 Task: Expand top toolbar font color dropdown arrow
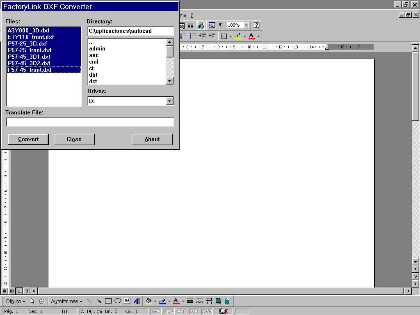[258, 36]
